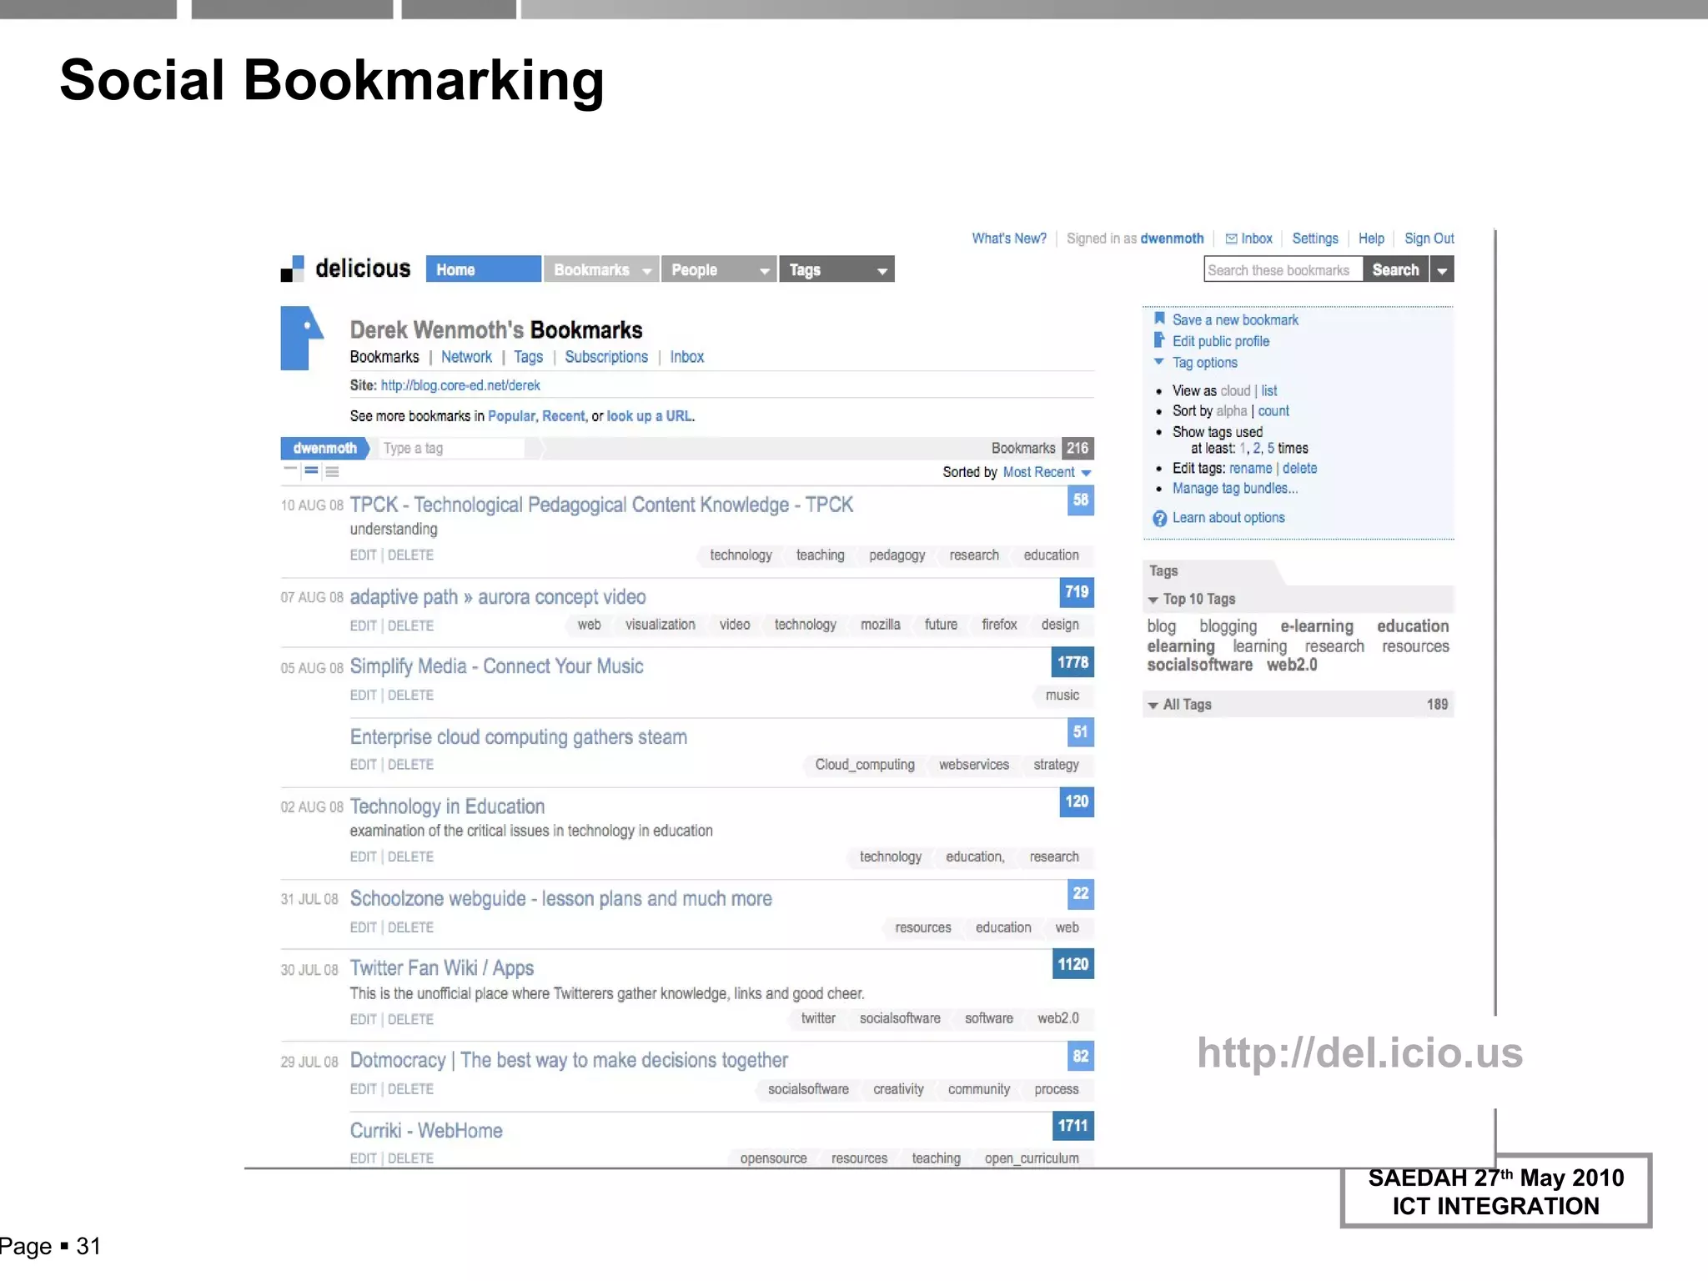Open Technology in Education bookmark
The width and height of the screenshot is (1708, 1281).
447,806
